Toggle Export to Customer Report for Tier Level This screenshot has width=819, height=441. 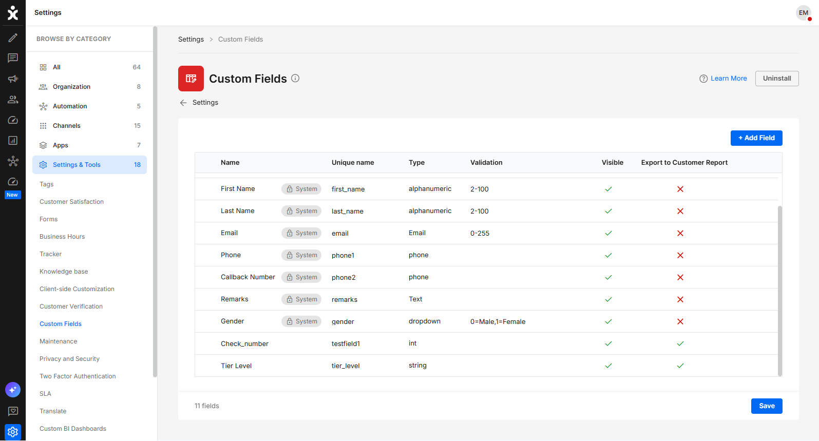click(x=680, y=366)
